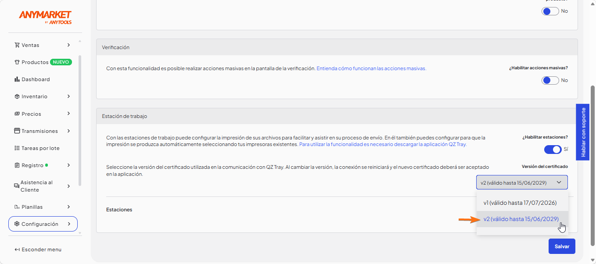Click the ANYMARKET logo
Screen dimensions: 596x264
pyautogui.click(x=45, y=17)
